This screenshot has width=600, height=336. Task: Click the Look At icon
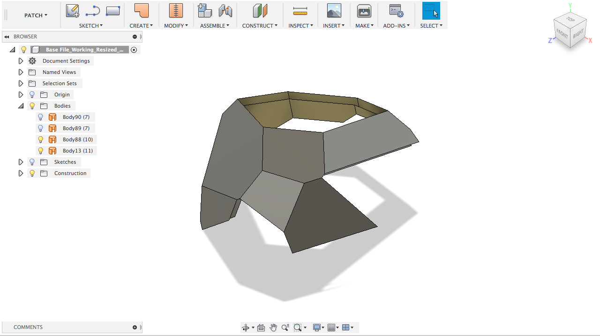(261, 328)
